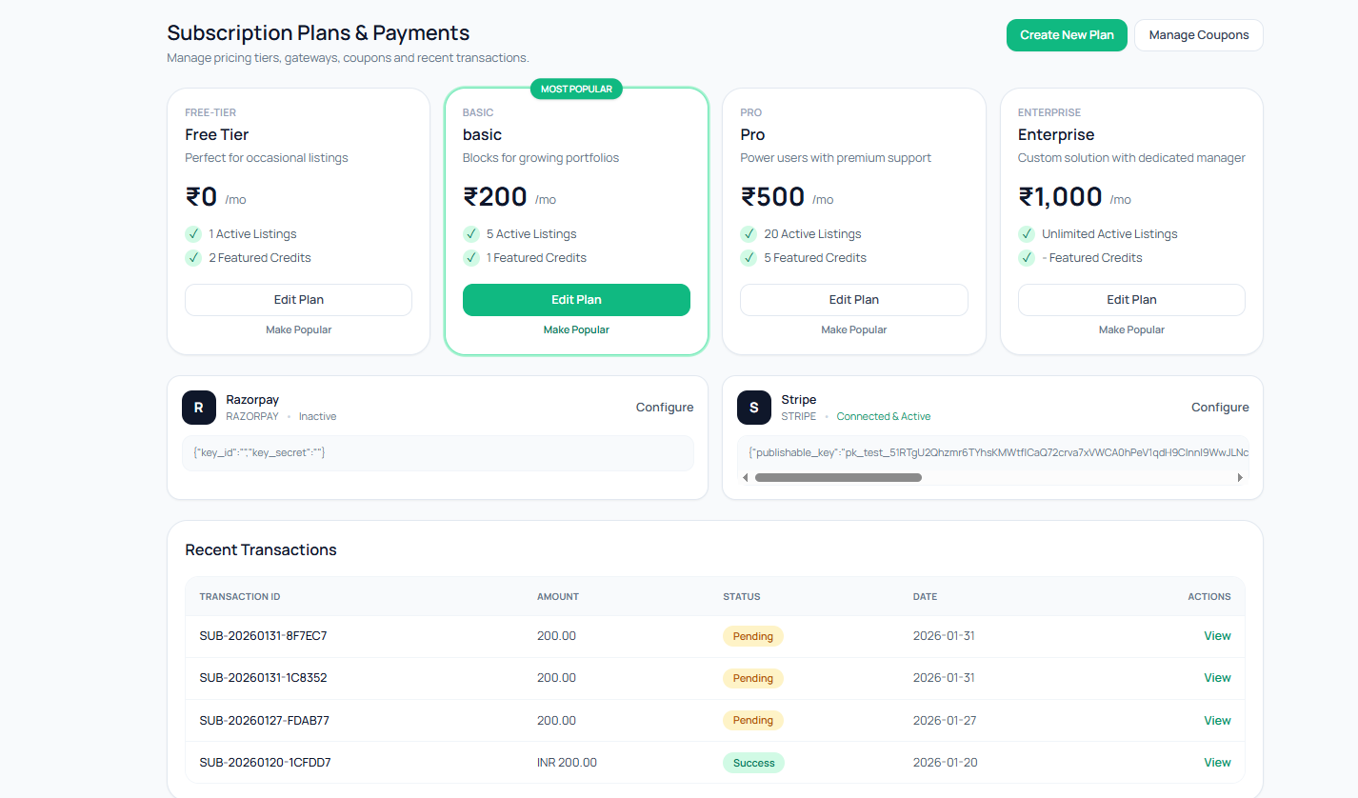This screenshot has width=1358, height=798.
Task: Click left scroll arrow on Stripe key field
Action: pyautogui.click(x=745, y=477)
